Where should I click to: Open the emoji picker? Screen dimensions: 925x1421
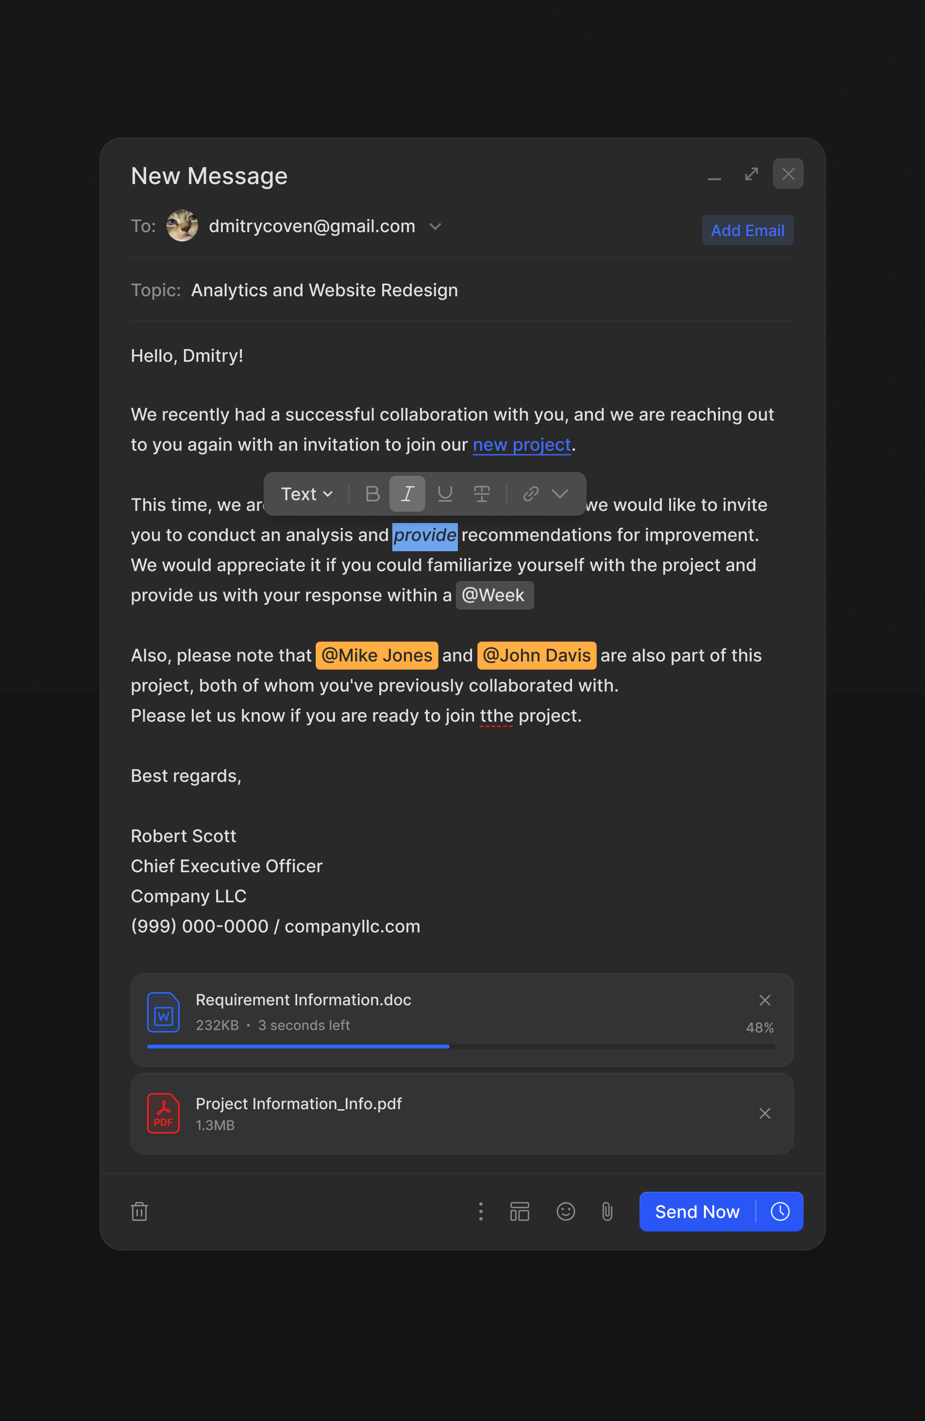tap(565, 1211)
